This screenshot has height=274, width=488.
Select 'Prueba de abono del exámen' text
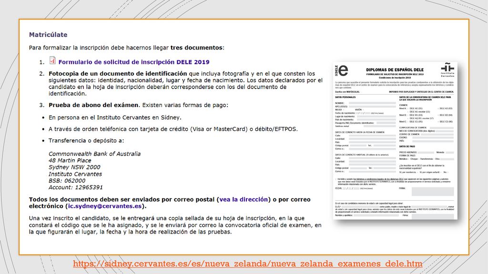[93, 105]
